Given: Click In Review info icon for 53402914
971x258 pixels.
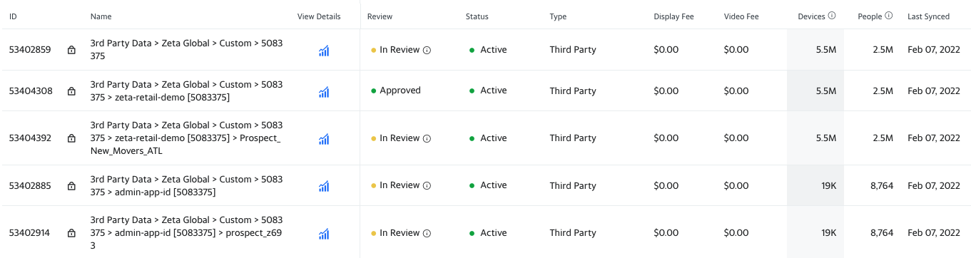Looking at the screenshot, I should [x=427, y=233].
